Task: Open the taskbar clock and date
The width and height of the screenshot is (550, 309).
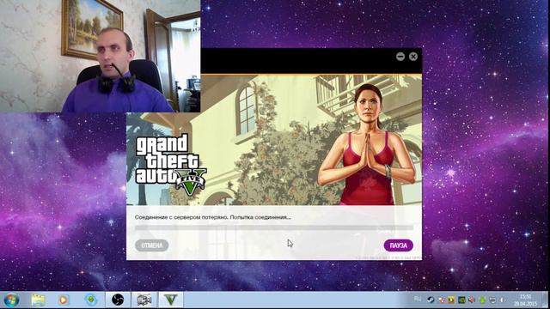Action: pos(525,300)
